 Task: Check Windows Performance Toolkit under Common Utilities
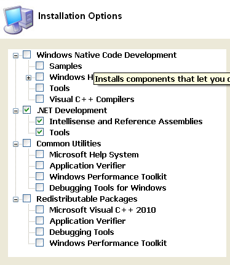tap(39, 176)
